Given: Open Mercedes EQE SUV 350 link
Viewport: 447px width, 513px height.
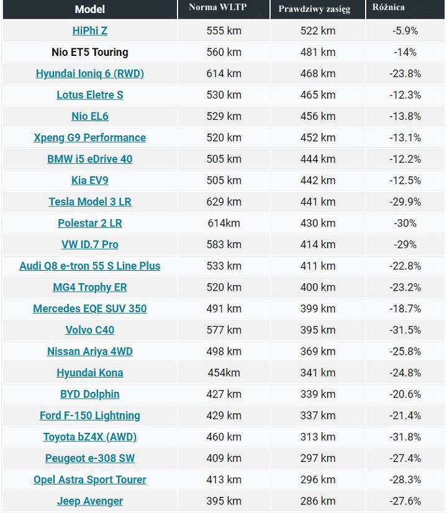Looking at the screenshot, I should (x=89, y=309).
